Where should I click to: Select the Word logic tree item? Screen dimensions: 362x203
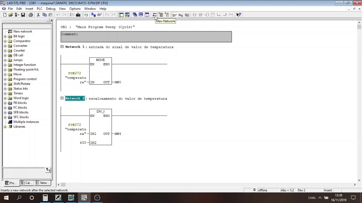(21, 98)
